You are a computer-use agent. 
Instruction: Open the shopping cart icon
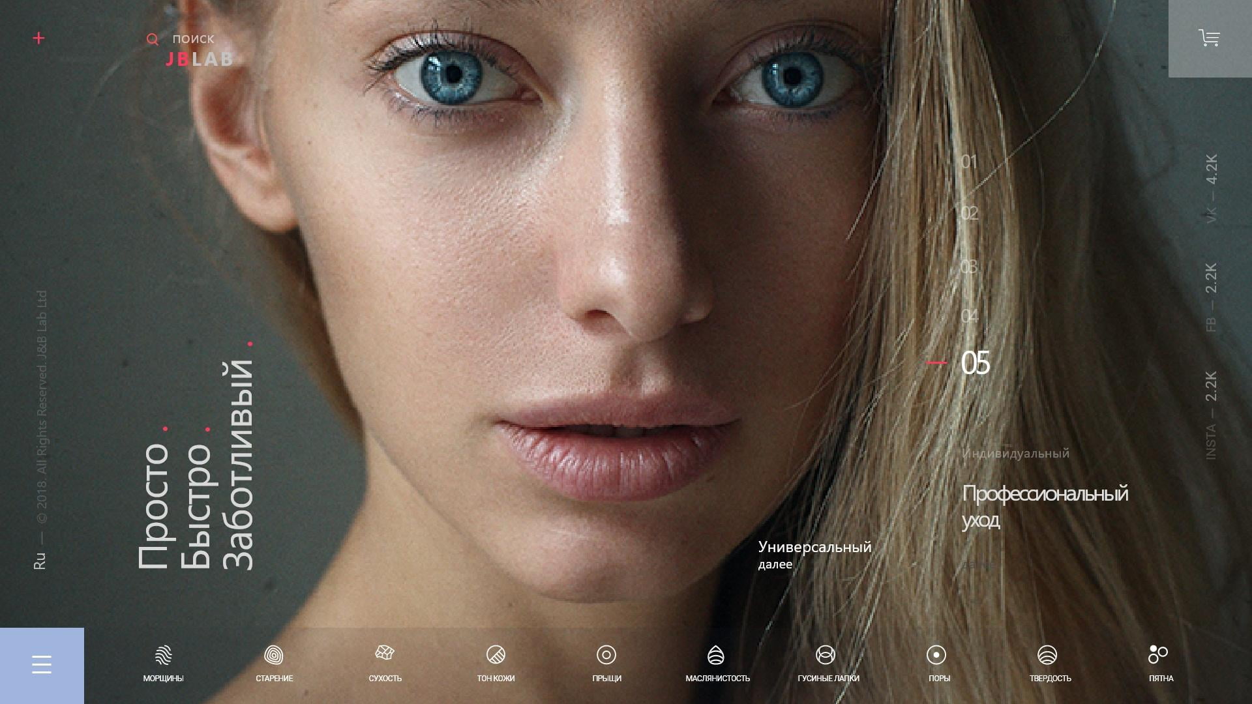1209,38
